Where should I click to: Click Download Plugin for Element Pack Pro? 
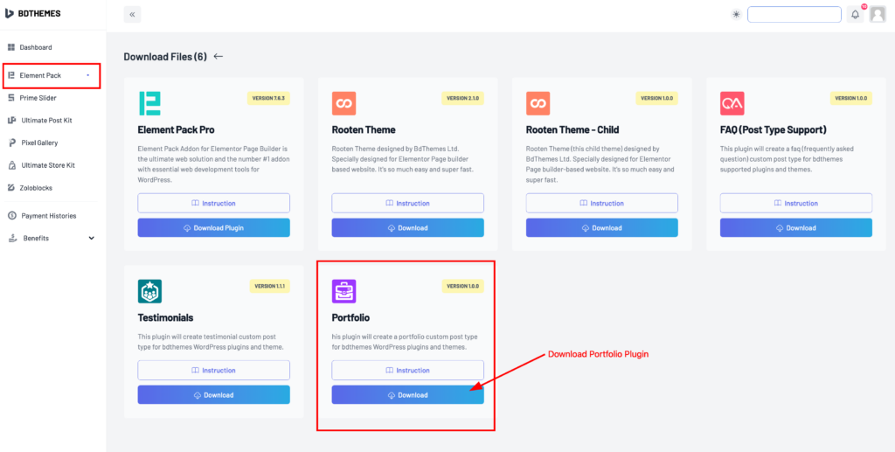point(213,227)
